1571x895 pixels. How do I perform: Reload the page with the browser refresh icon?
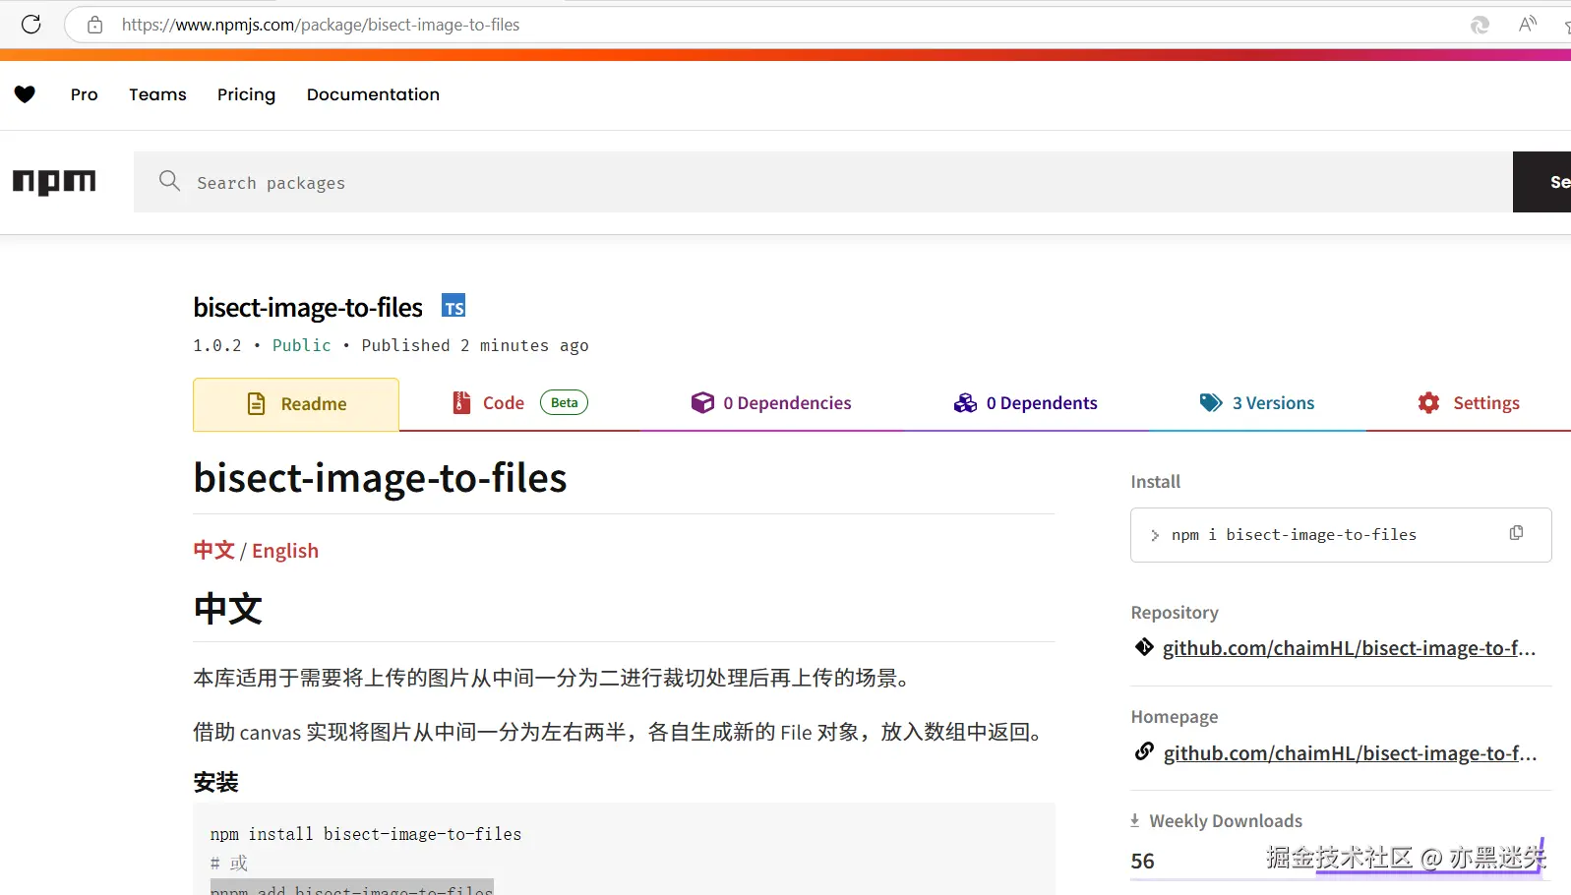(x=31, y=25)
